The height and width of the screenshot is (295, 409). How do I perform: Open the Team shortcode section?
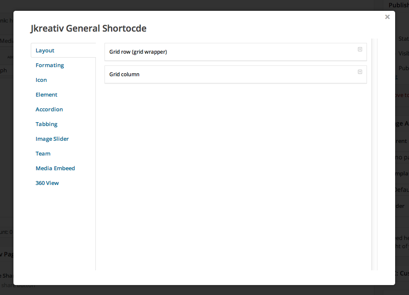pyautogui.click(x=43, y=153)
